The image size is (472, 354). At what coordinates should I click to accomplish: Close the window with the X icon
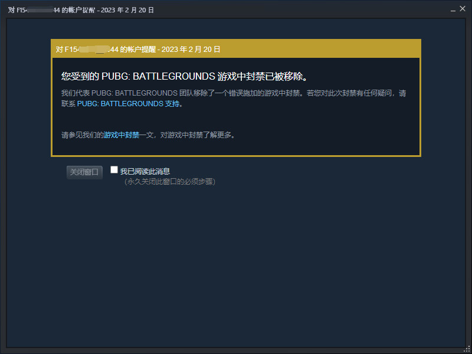click(463, 9)
